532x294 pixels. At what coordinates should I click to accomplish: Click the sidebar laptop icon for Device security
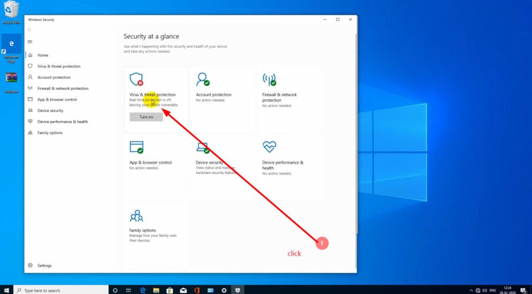pos(30,111)
